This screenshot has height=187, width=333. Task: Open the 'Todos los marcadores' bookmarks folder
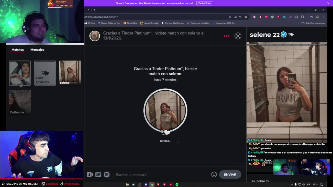point(313,23)
